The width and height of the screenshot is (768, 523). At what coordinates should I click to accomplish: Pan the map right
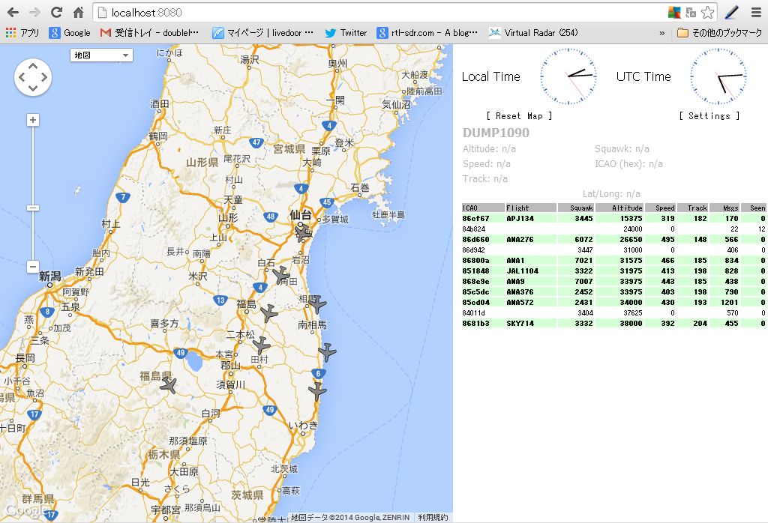pyautogui.click(x=44, y=77)
